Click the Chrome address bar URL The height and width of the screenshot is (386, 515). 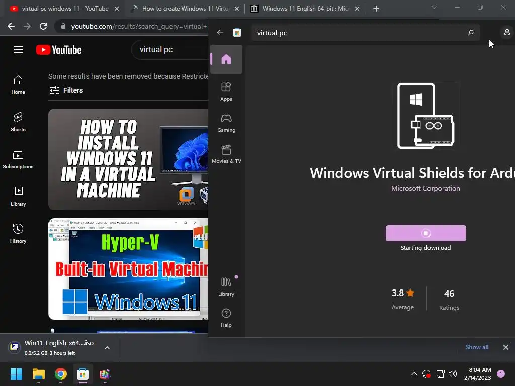(139, 26)
